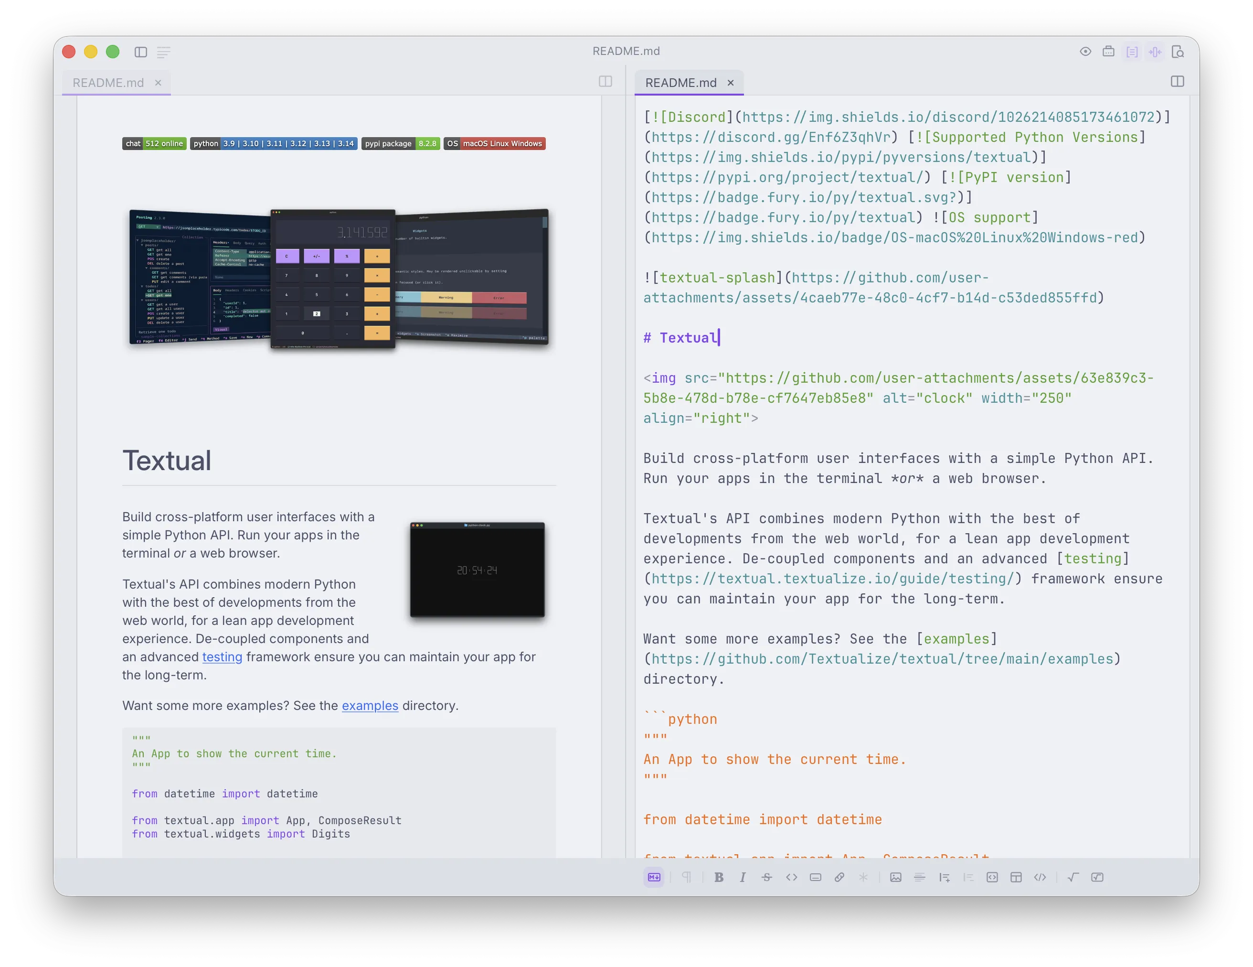Click 'from textual.widgets import Digits' in preview
Viewport: 1253px width, 967px height.
tap(241, 834)
